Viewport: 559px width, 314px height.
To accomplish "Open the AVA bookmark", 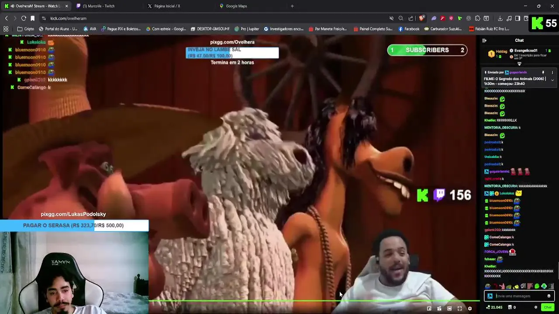I will pos(90,29).
